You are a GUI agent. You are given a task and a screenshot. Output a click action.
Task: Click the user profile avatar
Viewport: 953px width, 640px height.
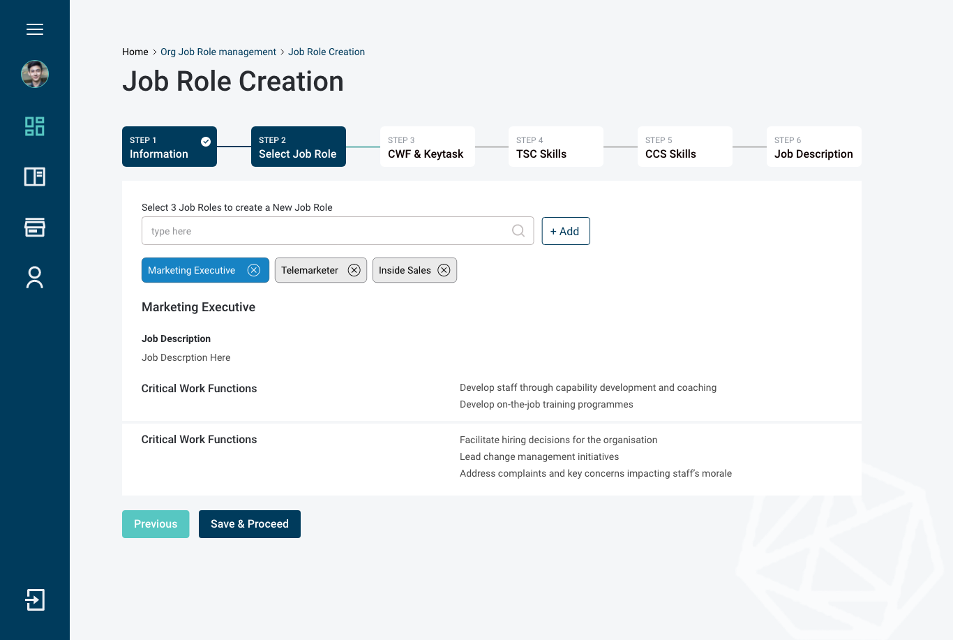point(35,74)
